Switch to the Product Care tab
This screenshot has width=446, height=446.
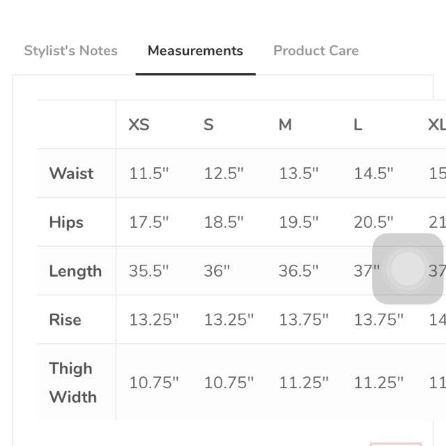coord(316,51)
